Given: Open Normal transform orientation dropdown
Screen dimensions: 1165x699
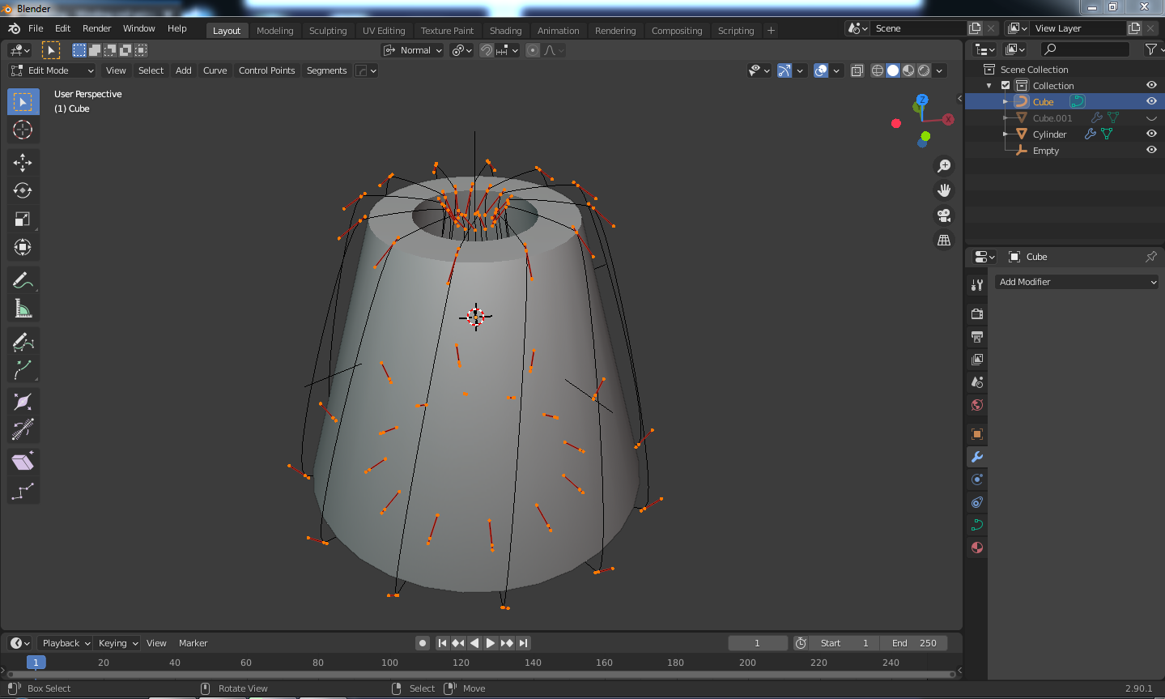Looking at the screenshot, I should point(413,50).
